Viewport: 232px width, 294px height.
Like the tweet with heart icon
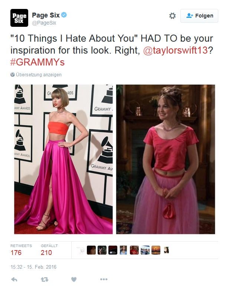coord(74,279)
